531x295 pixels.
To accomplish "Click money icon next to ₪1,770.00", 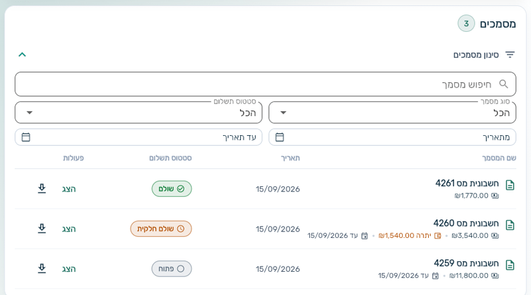I will pos(495,196).
